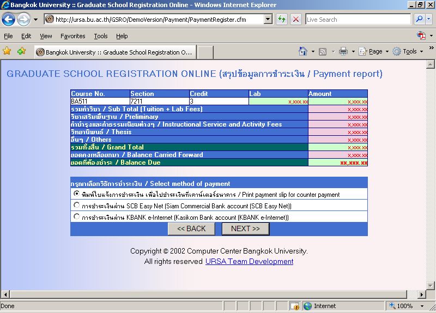
Task: Open the View menu
Action: (x=46, y=36)
